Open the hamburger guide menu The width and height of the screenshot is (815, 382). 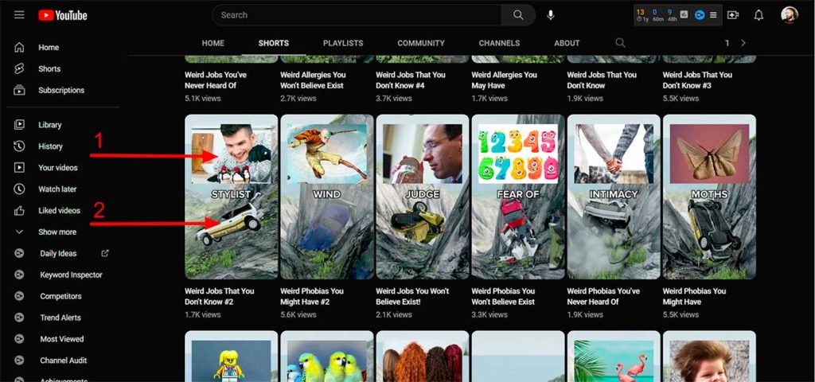[19, 15]
